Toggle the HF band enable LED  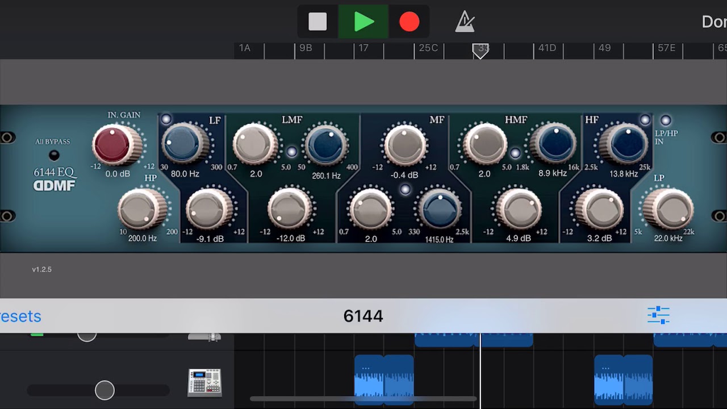tap(645, 119)
